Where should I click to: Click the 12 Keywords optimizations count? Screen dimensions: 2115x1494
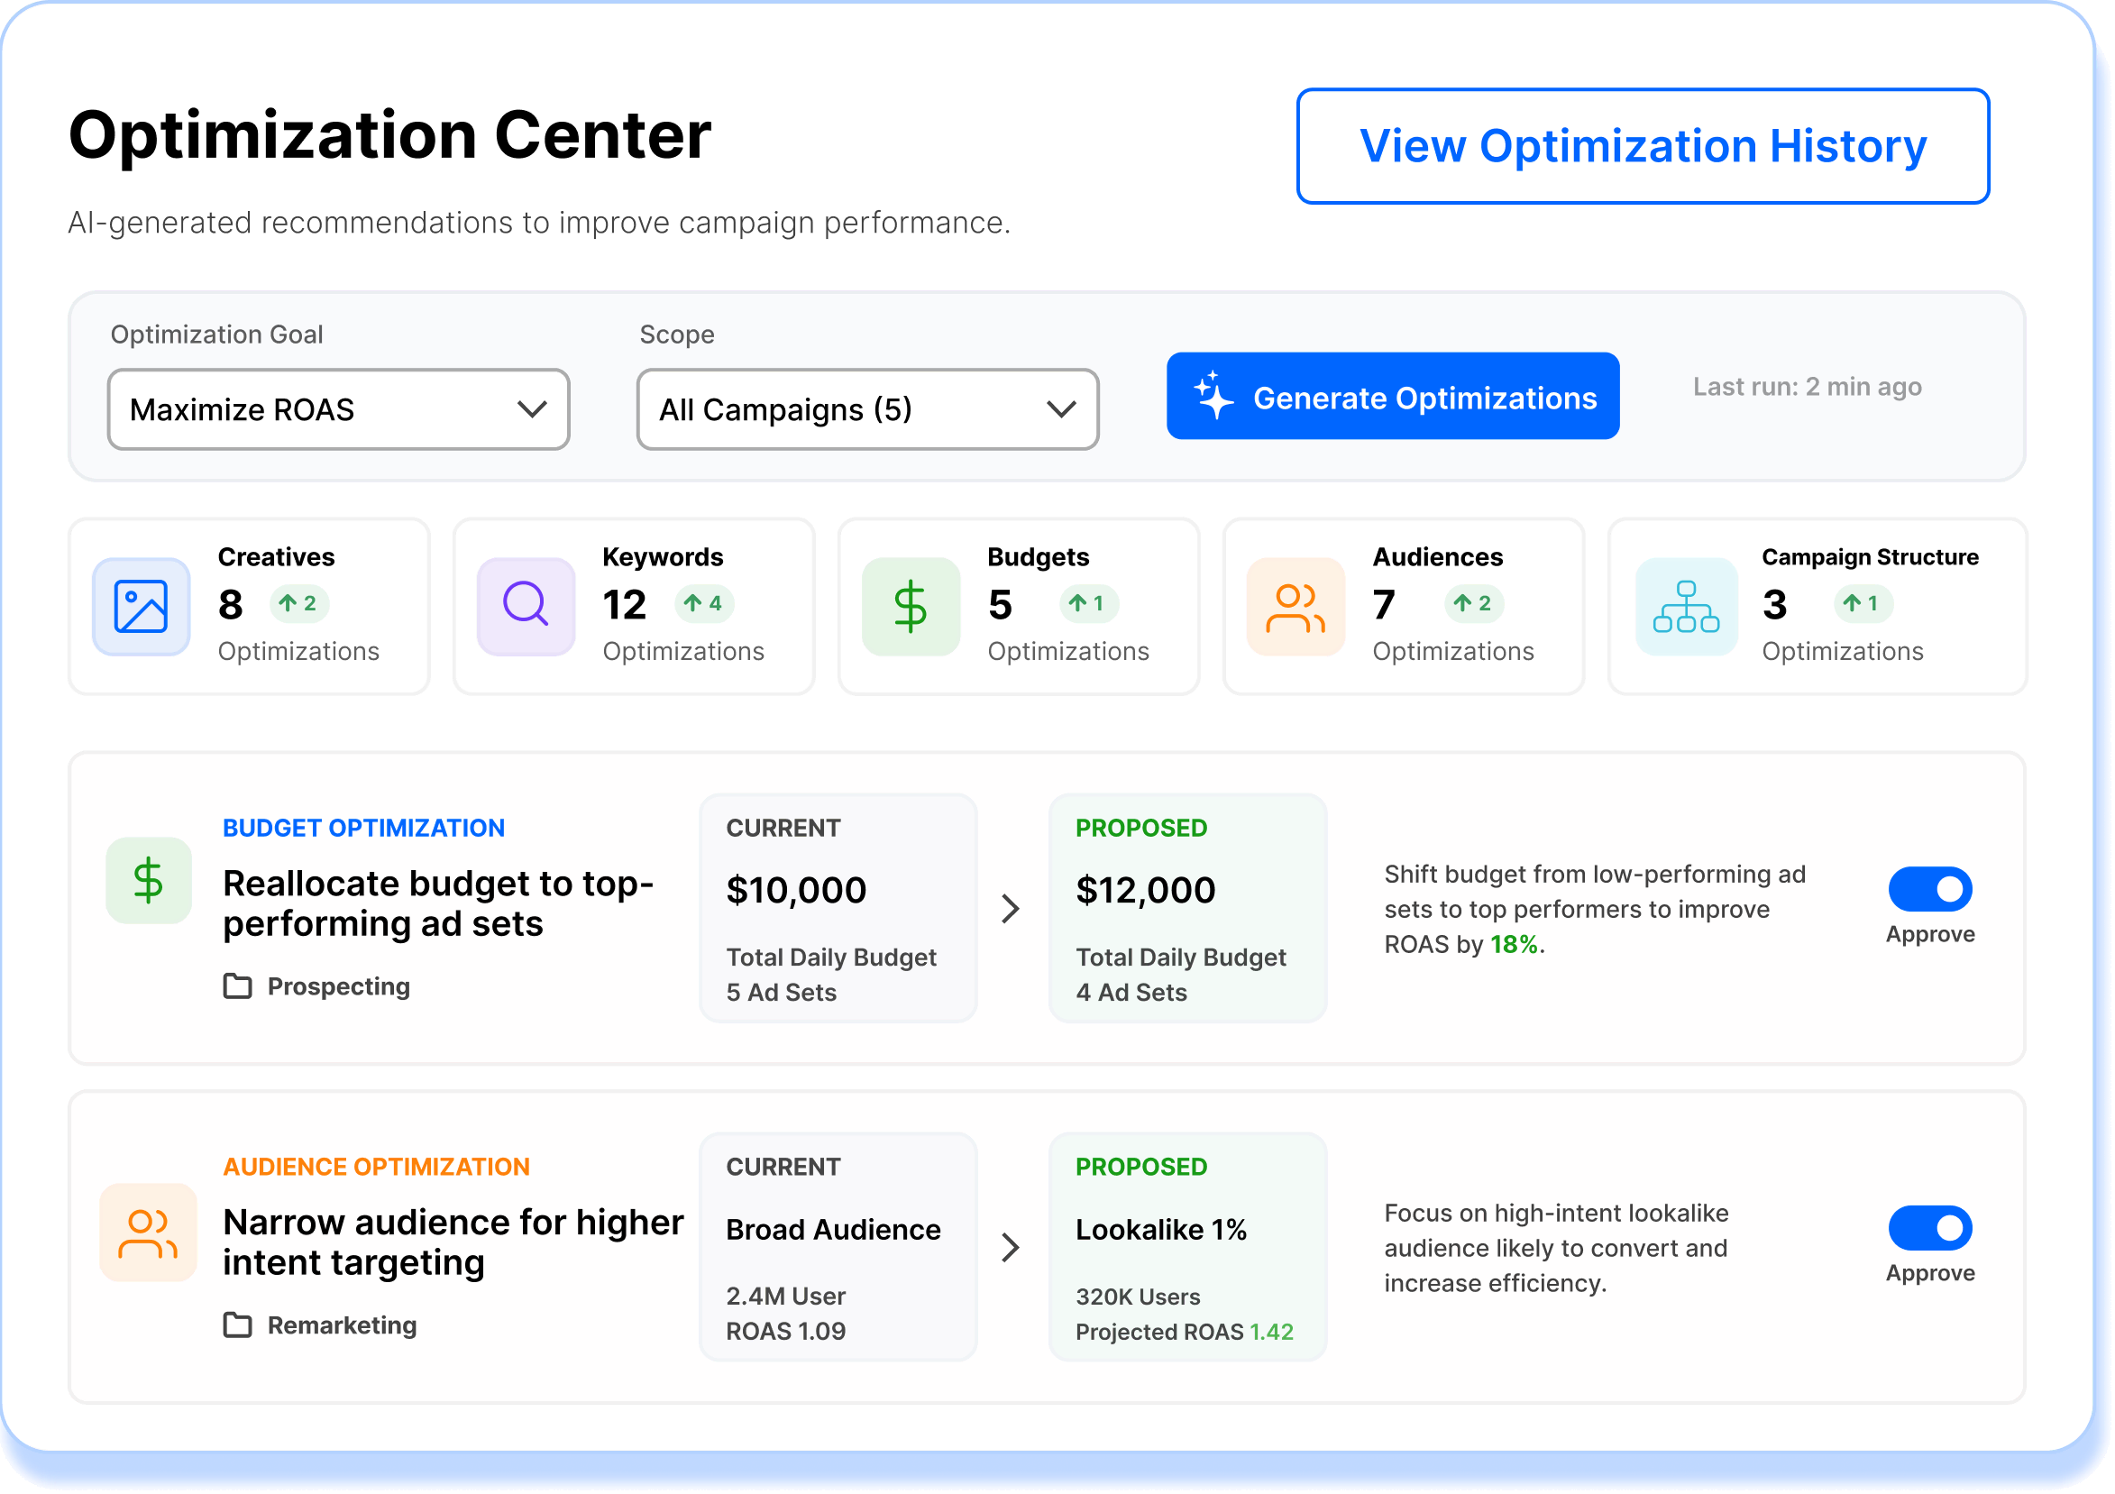coord(625,605)
